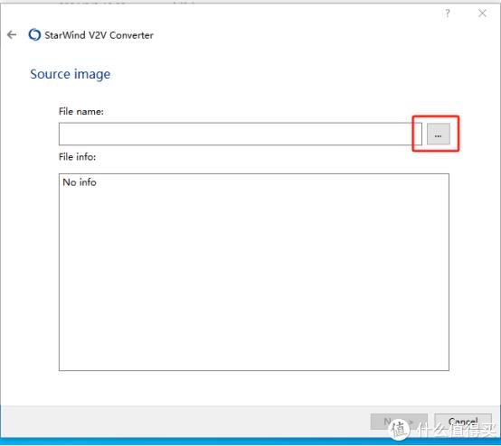Click the "File name:" label
Viewport: 501px width, 446px height.
click(81, 111)
